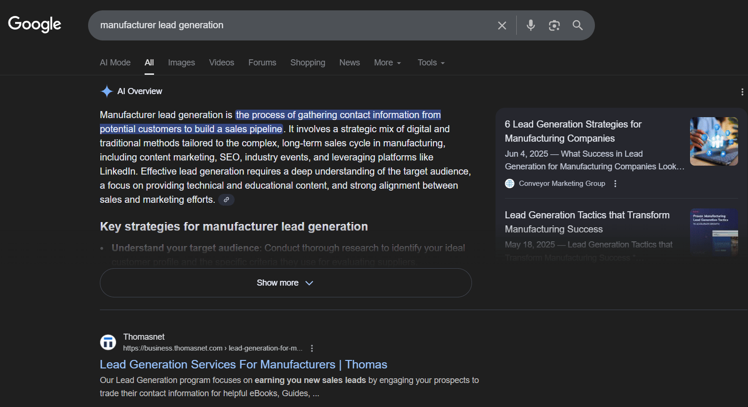Image resolution: width=748 pixels, height=407 pixels.
Task: Click 'AI Overview' label text
Action: pyautogui.click(x=139, y=91)
